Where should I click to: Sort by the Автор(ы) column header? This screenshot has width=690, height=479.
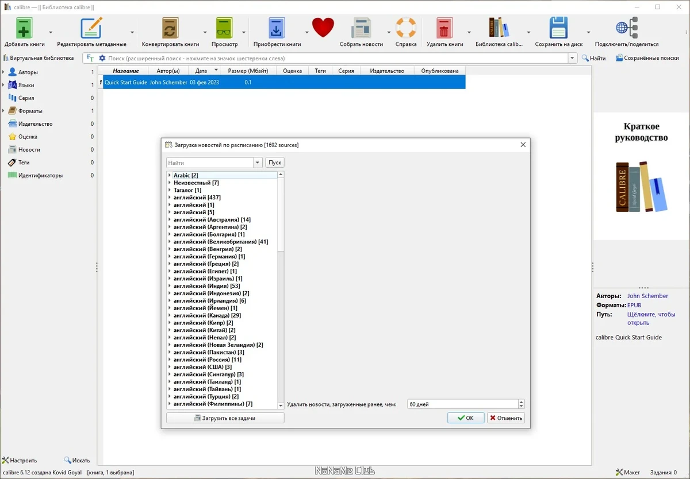(x=168, y=71)
